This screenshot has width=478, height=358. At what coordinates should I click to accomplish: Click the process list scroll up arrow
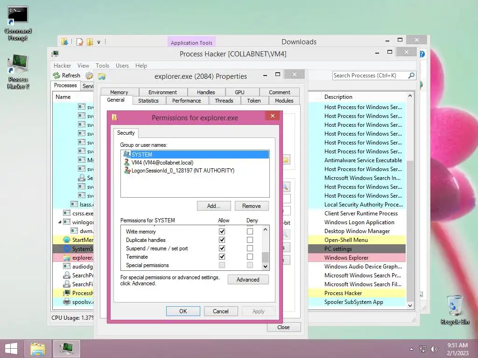pyautogui.click(x=410, y=96)
